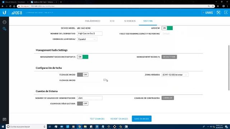Click the logout icon in header
This screenshot has height=129, width=230.
pos(226,13)
